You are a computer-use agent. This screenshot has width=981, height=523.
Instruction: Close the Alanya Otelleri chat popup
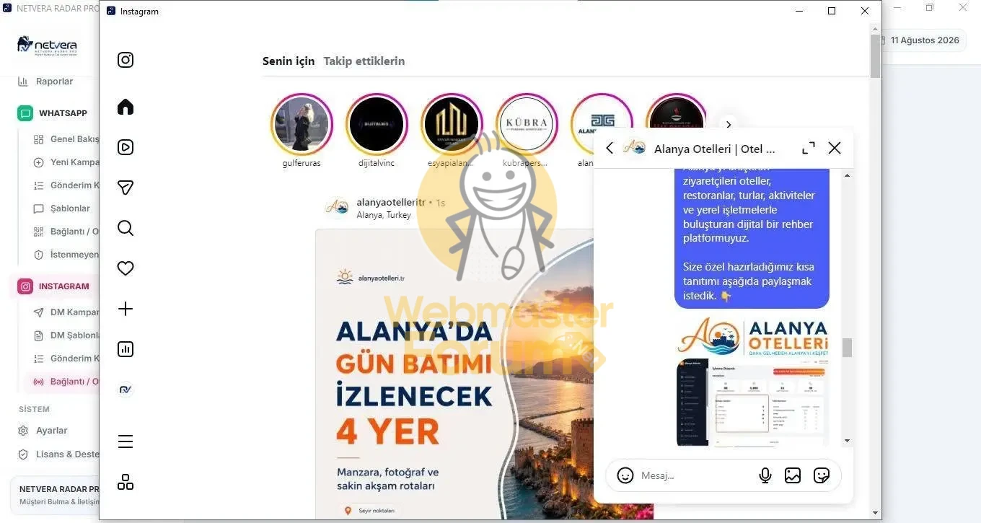point(835,148)
